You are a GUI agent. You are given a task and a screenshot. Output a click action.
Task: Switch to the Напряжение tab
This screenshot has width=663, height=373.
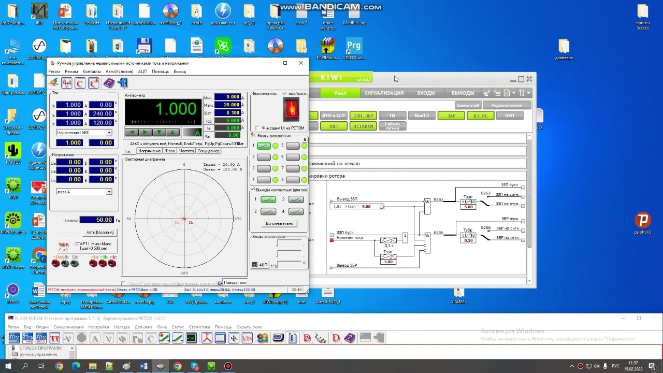[x=149, y=151]
